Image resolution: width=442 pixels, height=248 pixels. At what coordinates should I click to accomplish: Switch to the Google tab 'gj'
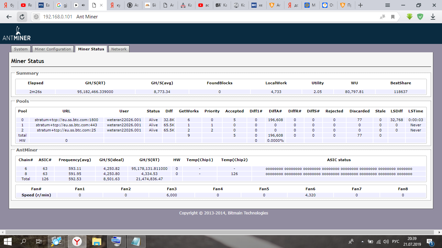(x=62, y=5)
